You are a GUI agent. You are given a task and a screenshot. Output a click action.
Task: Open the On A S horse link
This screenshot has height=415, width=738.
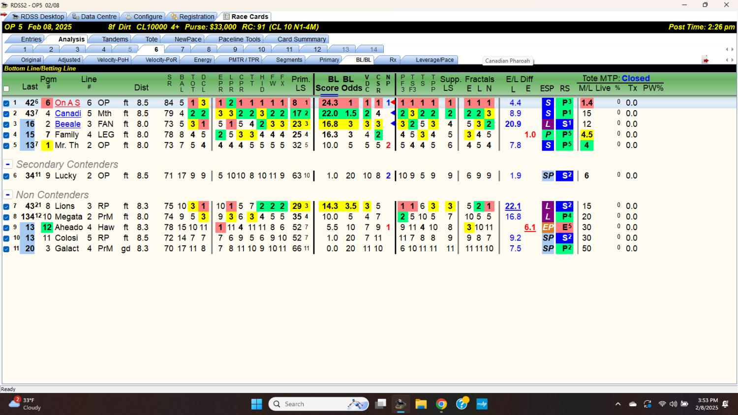click(x=67, y=103)
